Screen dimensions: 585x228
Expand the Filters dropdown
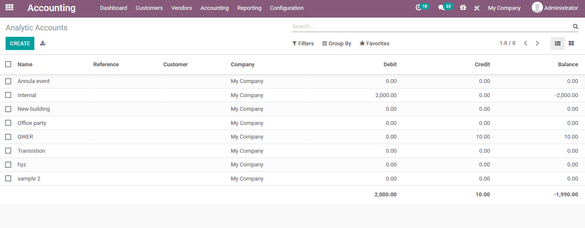[303, 44]
